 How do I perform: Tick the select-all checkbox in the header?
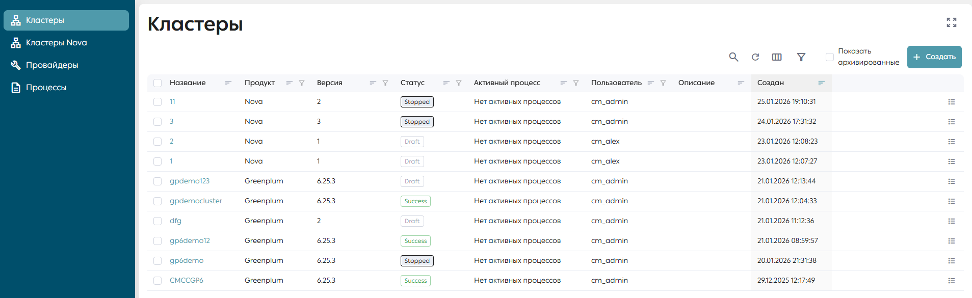point(157,83)
